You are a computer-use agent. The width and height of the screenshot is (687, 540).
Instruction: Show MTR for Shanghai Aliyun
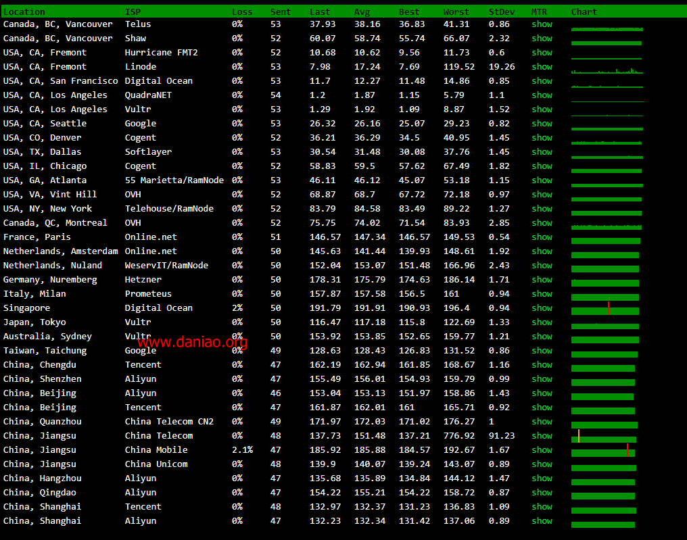point(542,520)
